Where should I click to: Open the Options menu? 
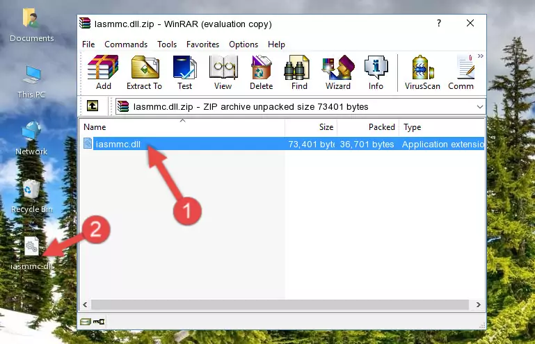point(243,44)
